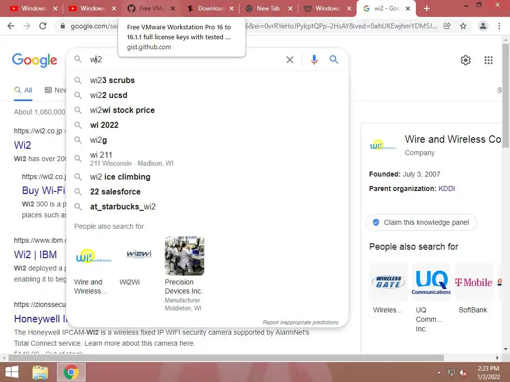Viewport: 510px width, 382px height.
Task: Open the Buy Wi-Fi result link
Action: coord(44,191)
